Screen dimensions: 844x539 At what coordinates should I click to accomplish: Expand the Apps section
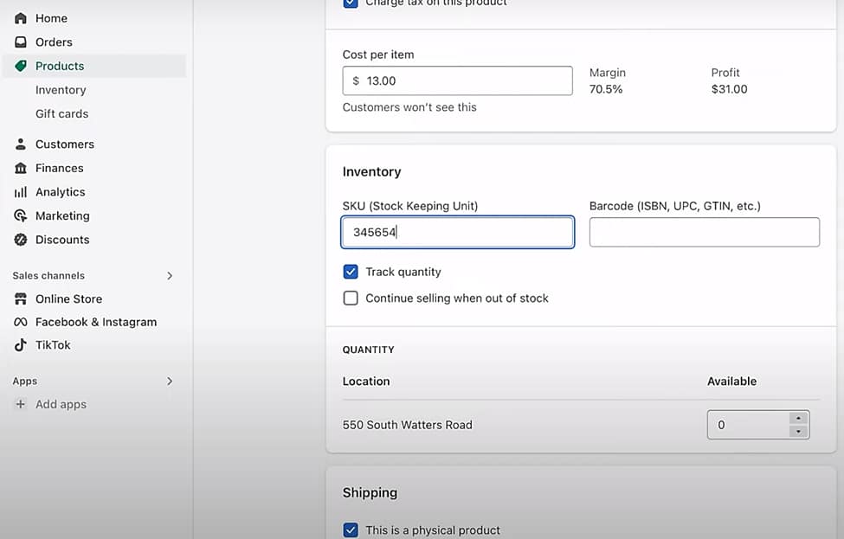[x=170, y=381]
